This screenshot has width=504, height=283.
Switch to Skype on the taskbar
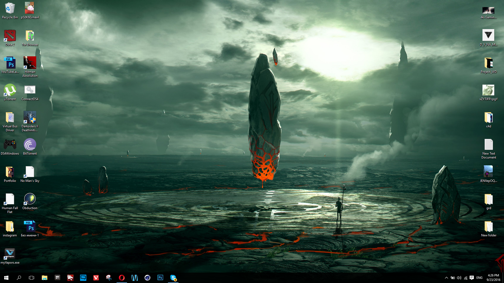click(x=173, y=278)
